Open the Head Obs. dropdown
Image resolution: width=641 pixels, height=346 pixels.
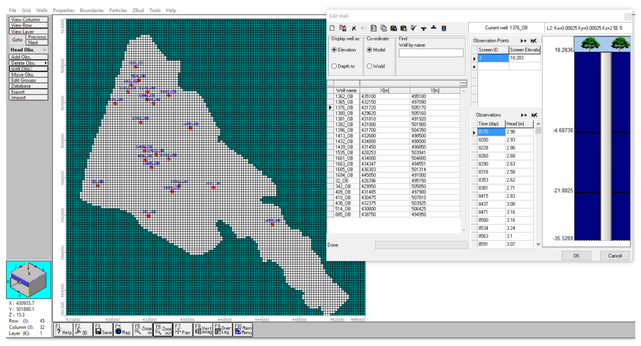[x=44, y=50]
